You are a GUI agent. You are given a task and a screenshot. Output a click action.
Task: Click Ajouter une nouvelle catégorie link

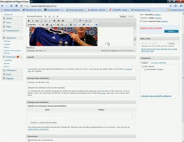pyautogui.click(x=156, y=96)
